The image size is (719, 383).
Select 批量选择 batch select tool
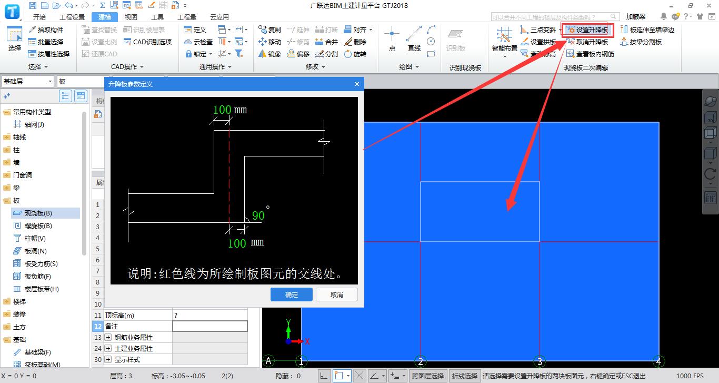46,42
